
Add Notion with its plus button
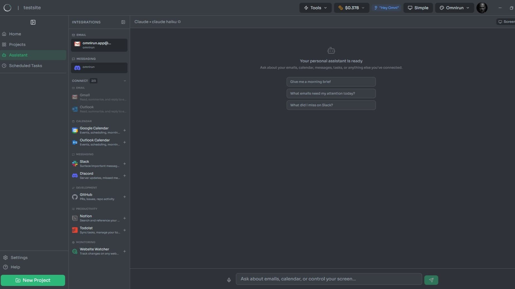coord(125,218)
